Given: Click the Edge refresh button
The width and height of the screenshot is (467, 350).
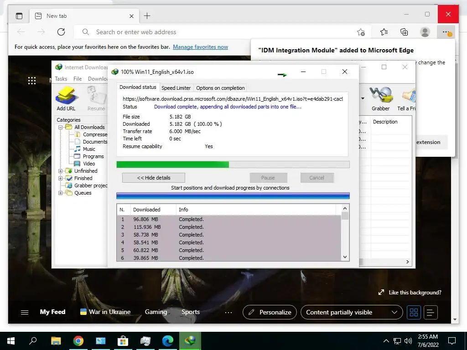Looking at the screenshot, I should pyautogui.click(x=61, y=32).
